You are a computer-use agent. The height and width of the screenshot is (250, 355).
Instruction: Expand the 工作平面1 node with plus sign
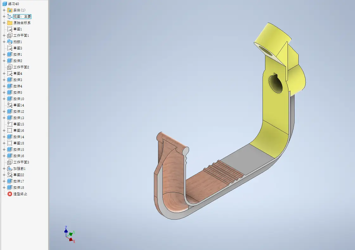tap(4, 35)
